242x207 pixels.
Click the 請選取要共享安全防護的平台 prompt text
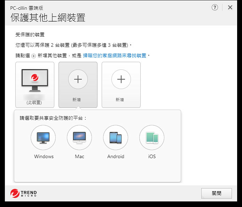53,118
